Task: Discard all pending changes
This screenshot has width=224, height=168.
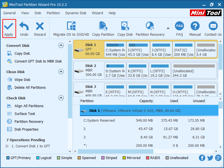Action: 40,28
